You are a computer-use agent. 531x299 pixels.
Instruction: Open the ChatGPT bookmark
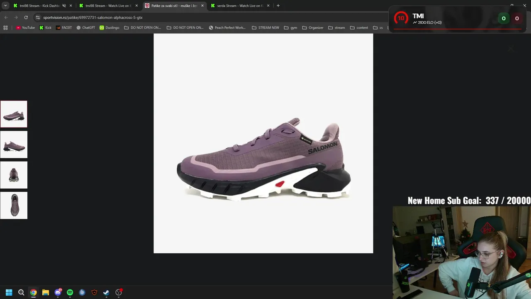(x=85, y=28)
